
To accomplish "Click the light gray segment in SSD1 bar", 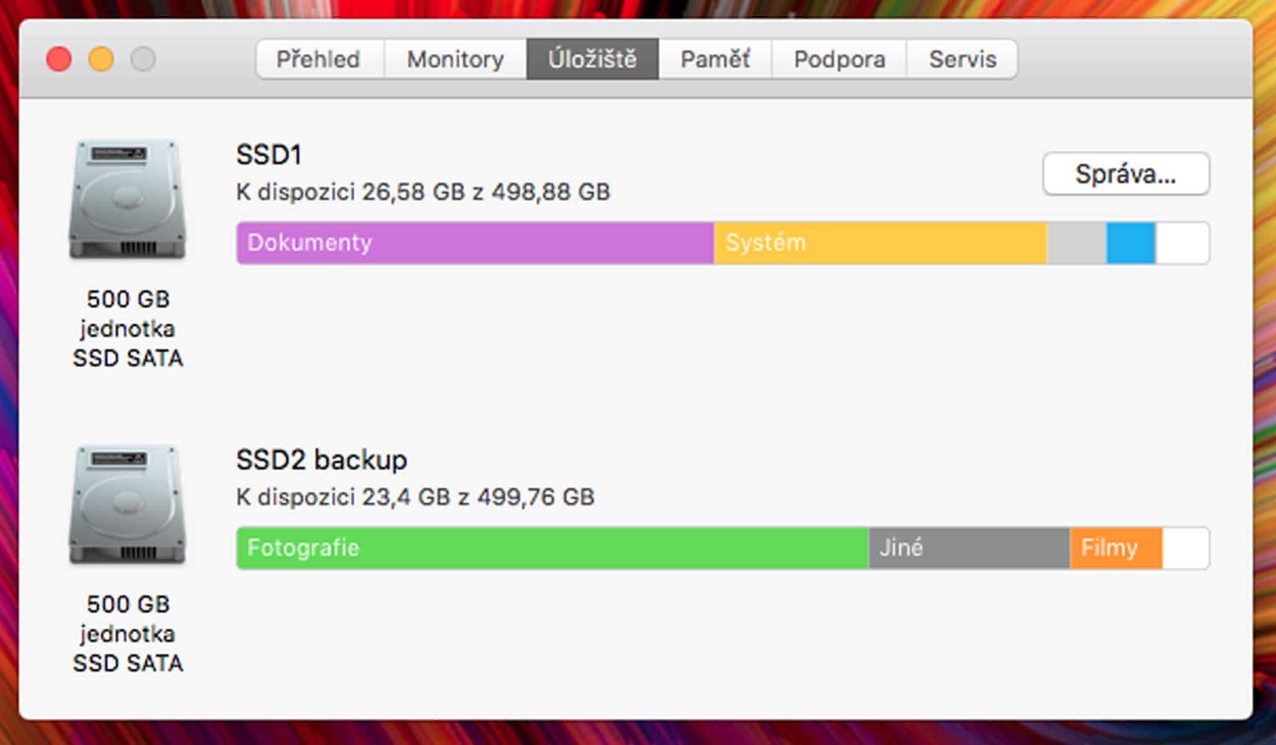I will click(x=1077, y=243).
